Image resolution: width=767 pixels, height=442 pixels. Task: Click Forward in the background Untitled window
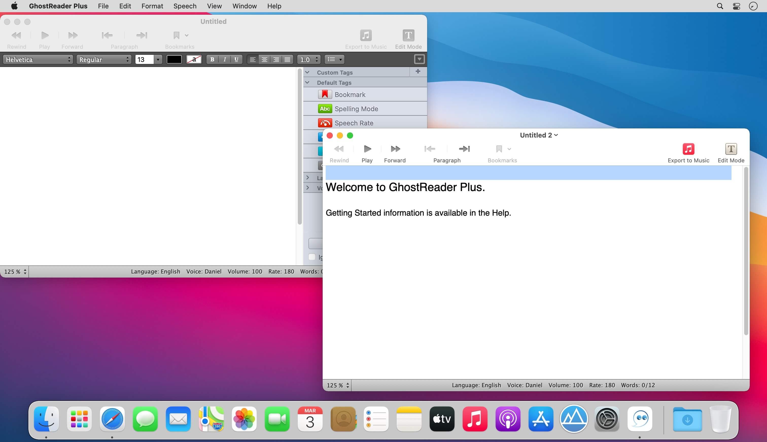[x=73, y=36]
